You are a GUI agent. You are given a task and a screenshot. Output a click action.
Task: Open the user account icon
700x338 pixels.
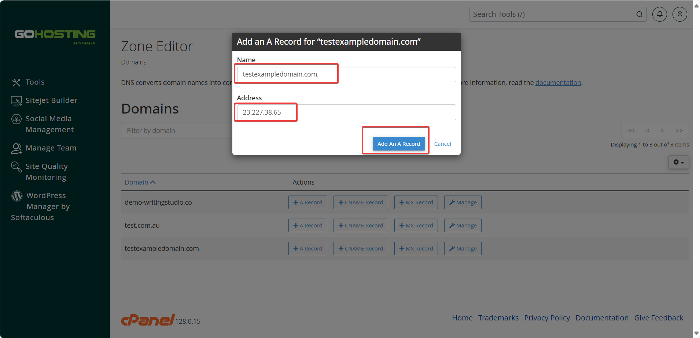point(679,14)
